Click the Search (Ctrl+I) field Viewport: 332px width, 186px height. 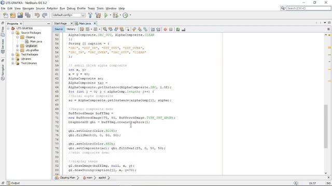click(x=309, y=8)
